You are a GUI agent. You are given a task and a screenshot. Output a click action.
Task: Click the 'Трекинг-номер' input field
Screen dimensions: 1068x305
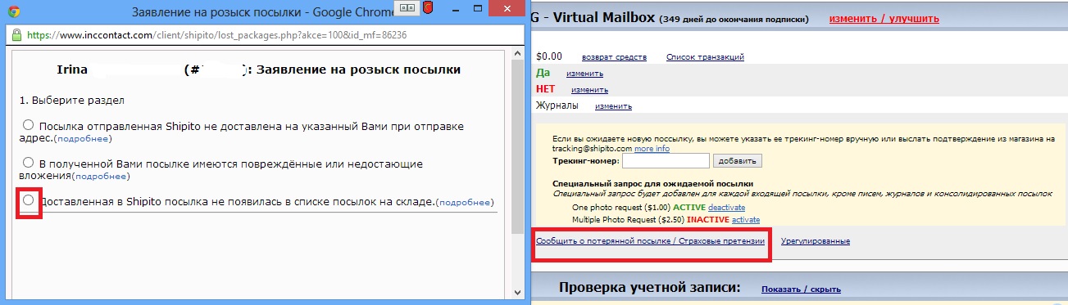pyautogui.click(x=665, y=161)
